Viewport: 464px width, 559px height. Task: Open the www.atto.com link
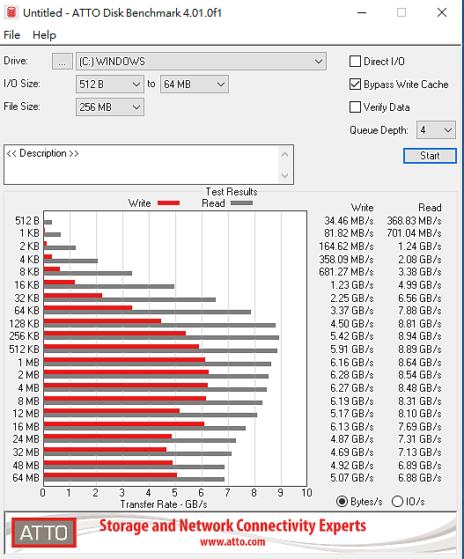232,542
